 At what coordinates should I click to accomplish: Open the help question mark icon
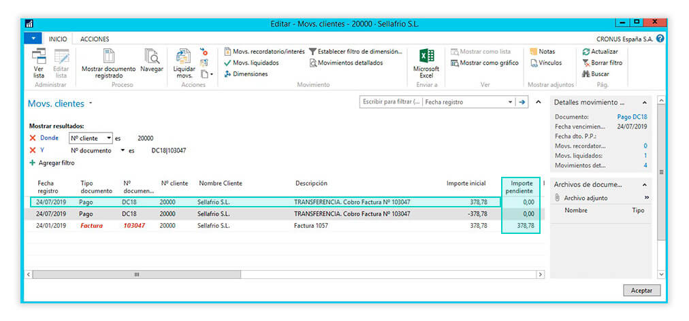(x=660, y=39)
